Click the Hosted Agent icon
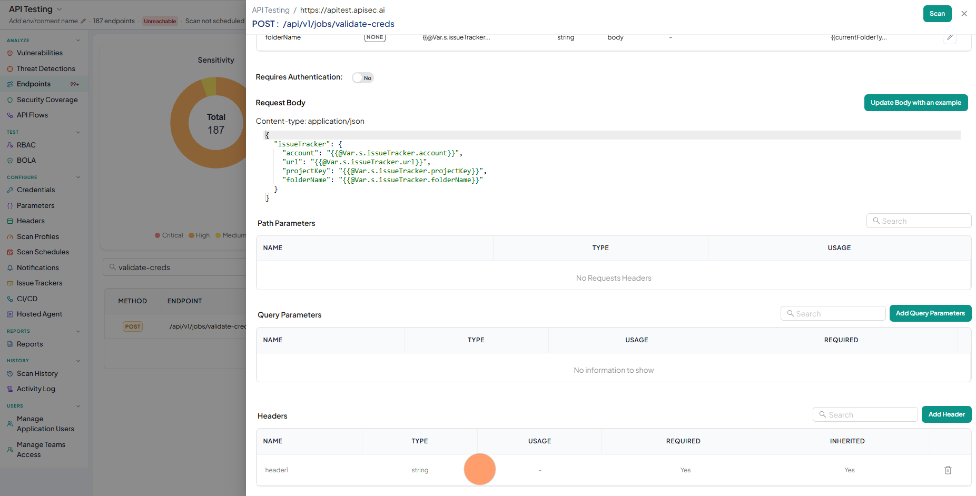Screen dimensions: 976x496 pyautogui.click(x=10, y=314)
